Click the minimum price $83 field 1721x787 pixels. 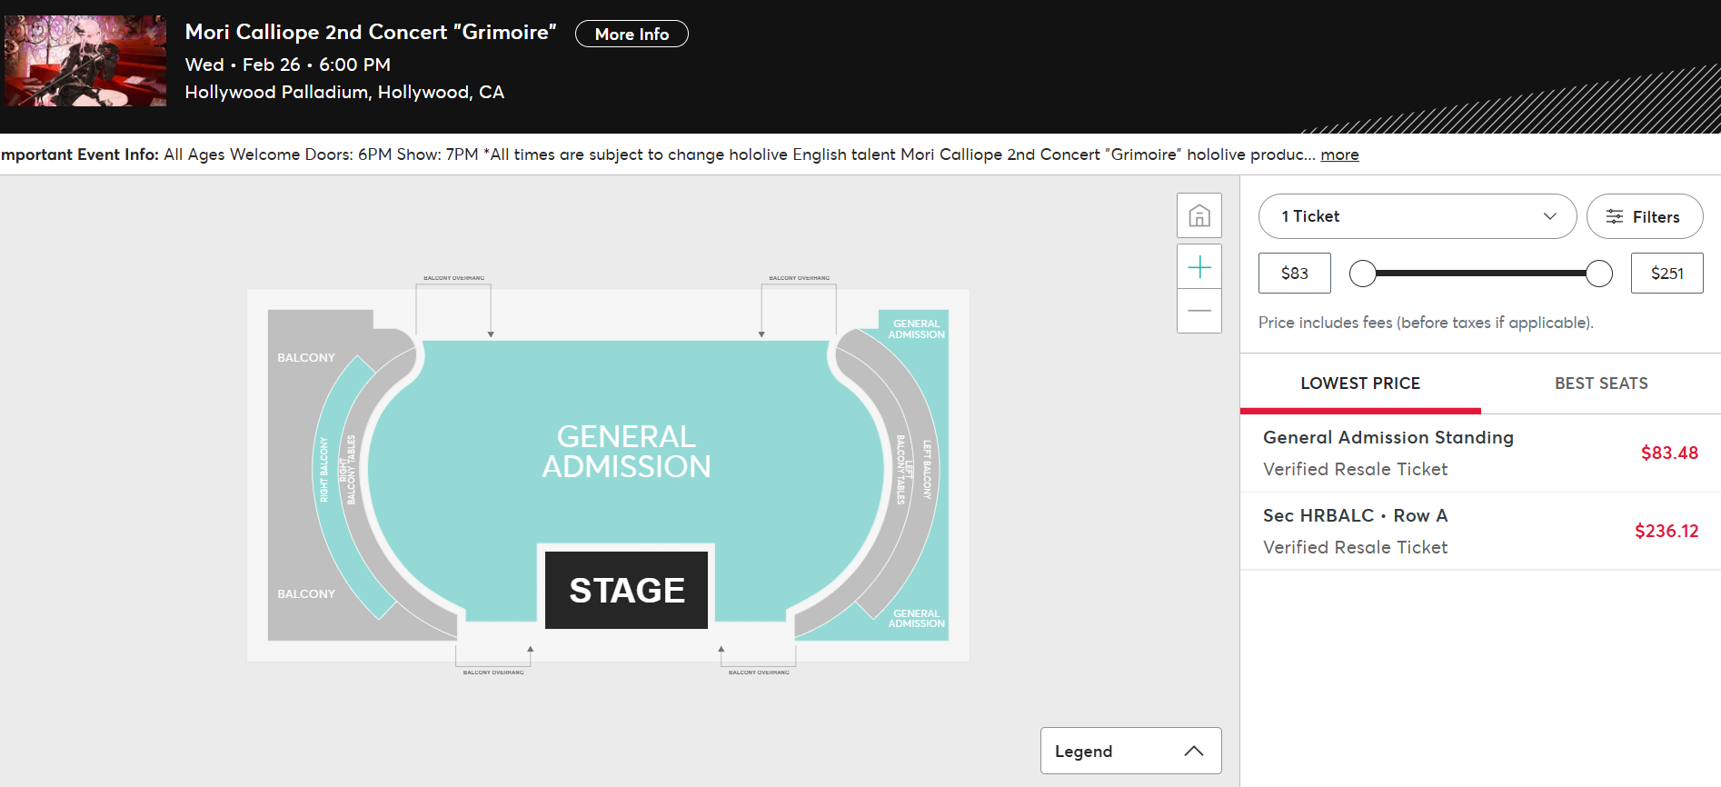click(1295, 273)
